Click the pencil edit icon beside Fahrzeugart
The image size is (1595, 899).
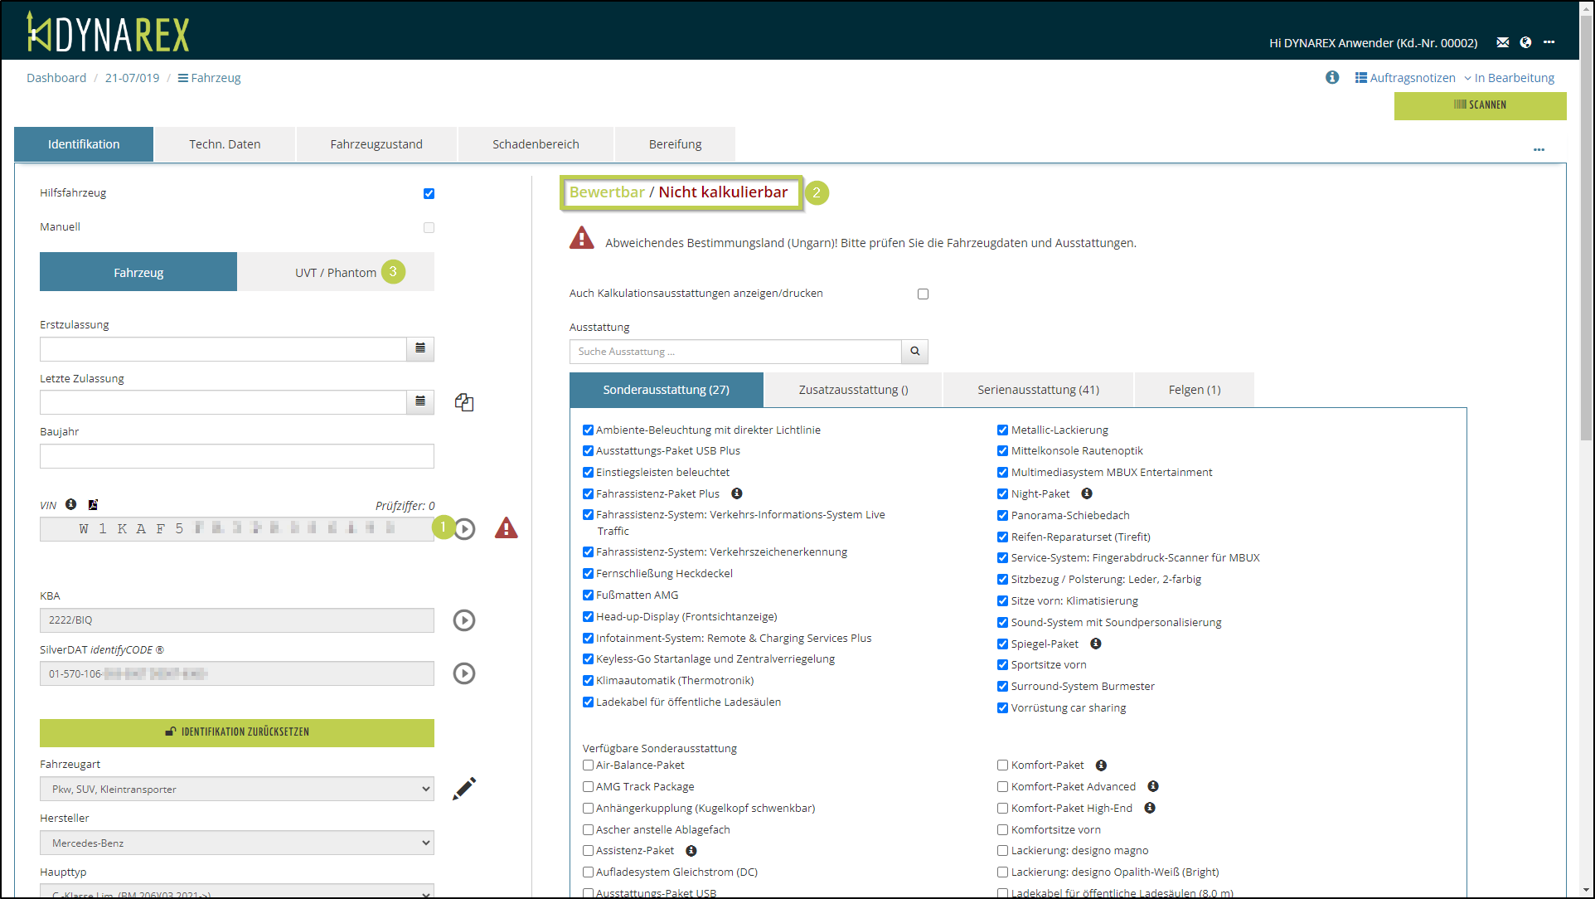(464, 789)
